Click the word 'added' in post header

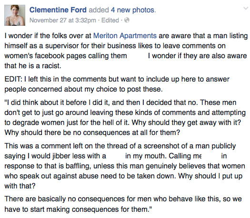coord(99,10)
